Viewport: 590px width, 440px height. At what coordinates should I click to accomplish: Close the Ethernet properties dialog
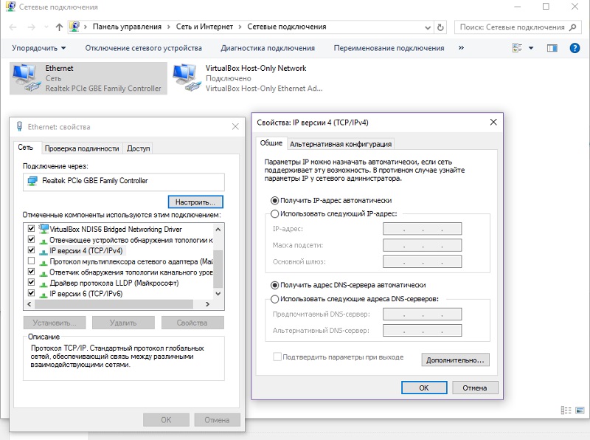[x=235, y=126]
